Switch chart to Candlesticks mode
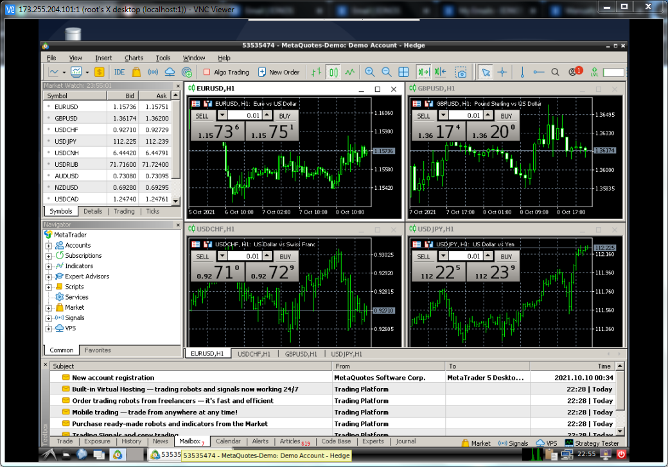This screenshot has width=668, height=467. coord(333,72)
